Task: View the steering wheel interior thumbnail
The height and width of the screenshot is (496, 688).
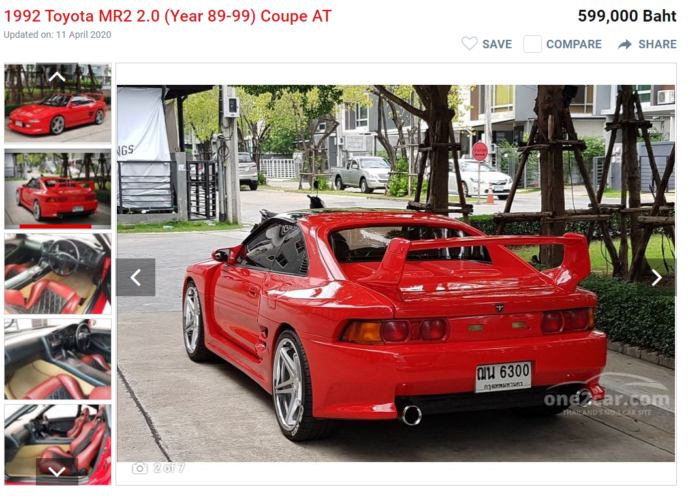Action: click(x=57, y=273)
